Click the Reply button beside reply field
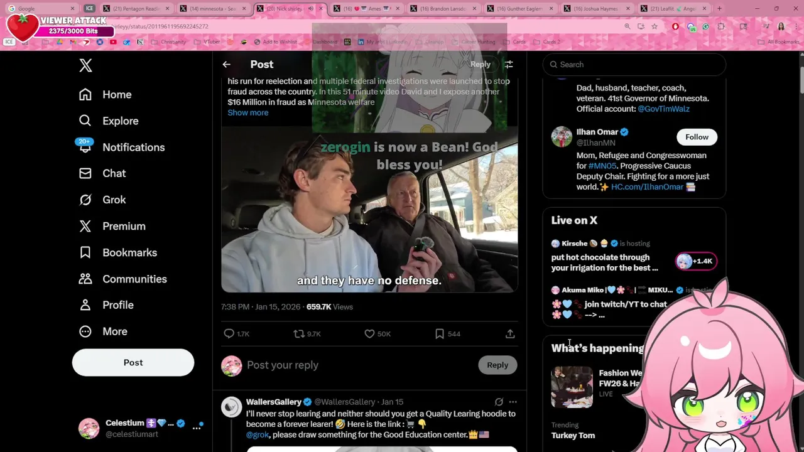This screenshot has width=804, height=452. 497,365
